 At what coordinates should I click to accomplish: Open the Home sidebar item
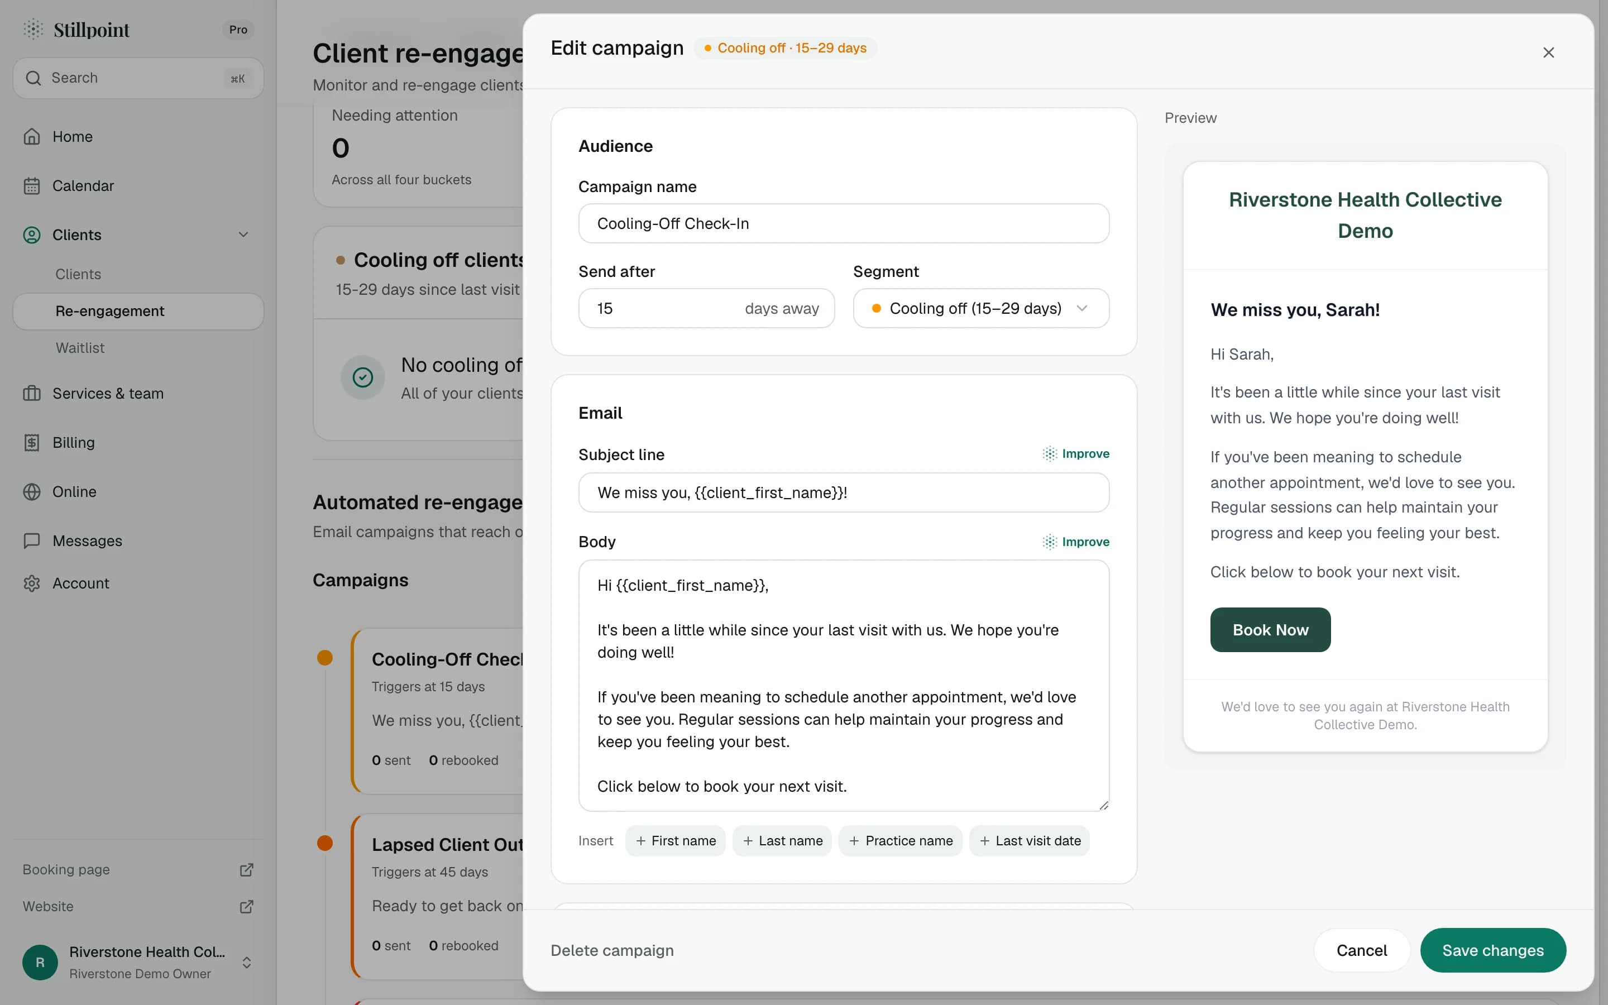[x=138, y=136]
